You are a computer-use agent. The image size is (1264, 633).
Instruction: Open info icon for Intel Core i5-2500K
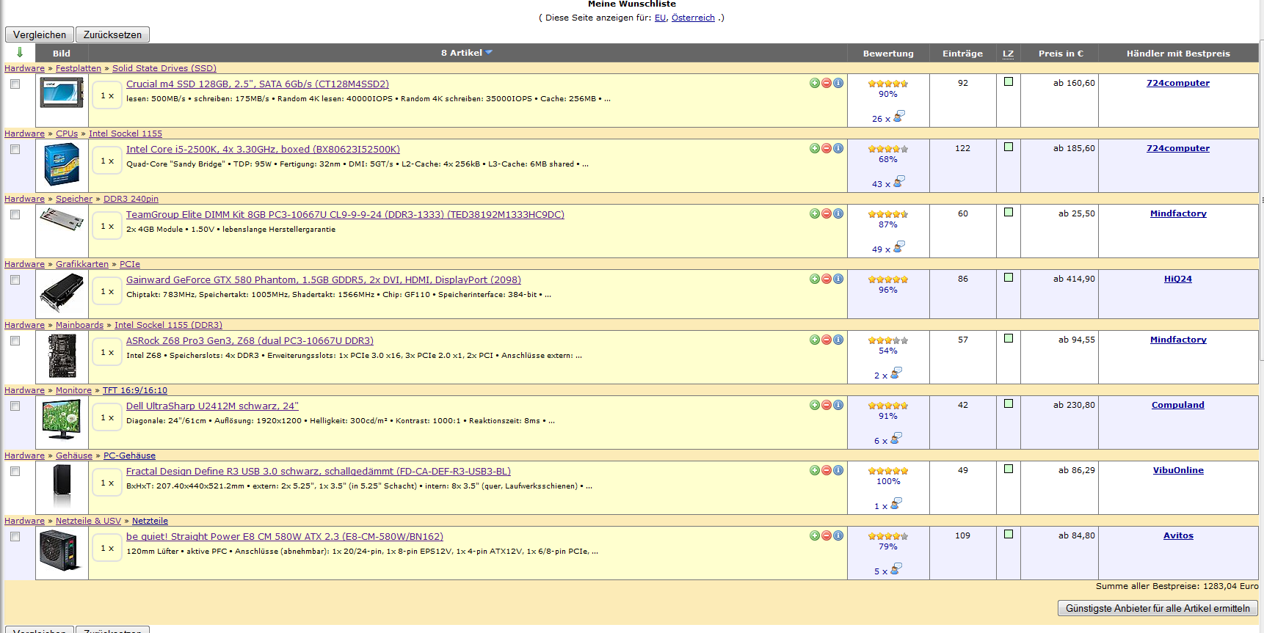tap(838, 148)
